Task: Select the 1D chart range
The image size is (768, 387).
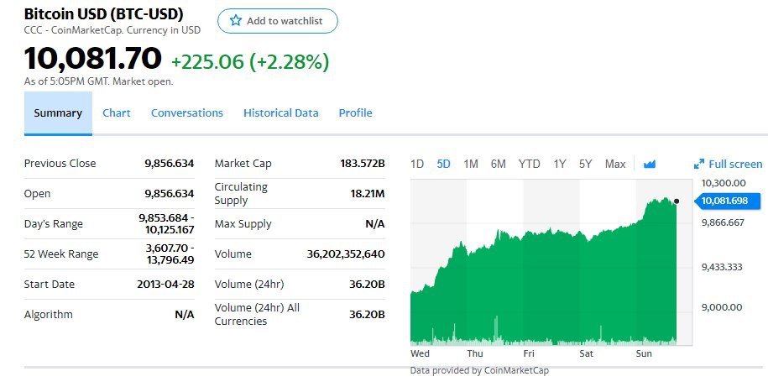Action: coord(417,164)
